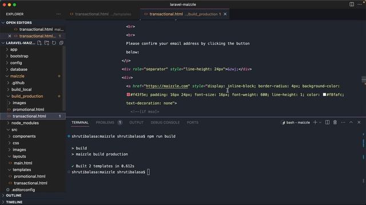Screen dimensions: 366x205
Task: Split the terminal pane
Action: point(327,122)
